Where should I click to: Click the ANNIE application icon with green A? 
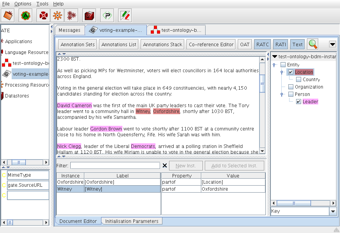[25, 16]
